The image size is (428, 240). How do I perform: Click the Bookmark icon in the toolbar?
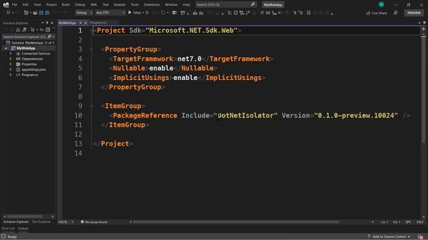[x=308, y=13]
